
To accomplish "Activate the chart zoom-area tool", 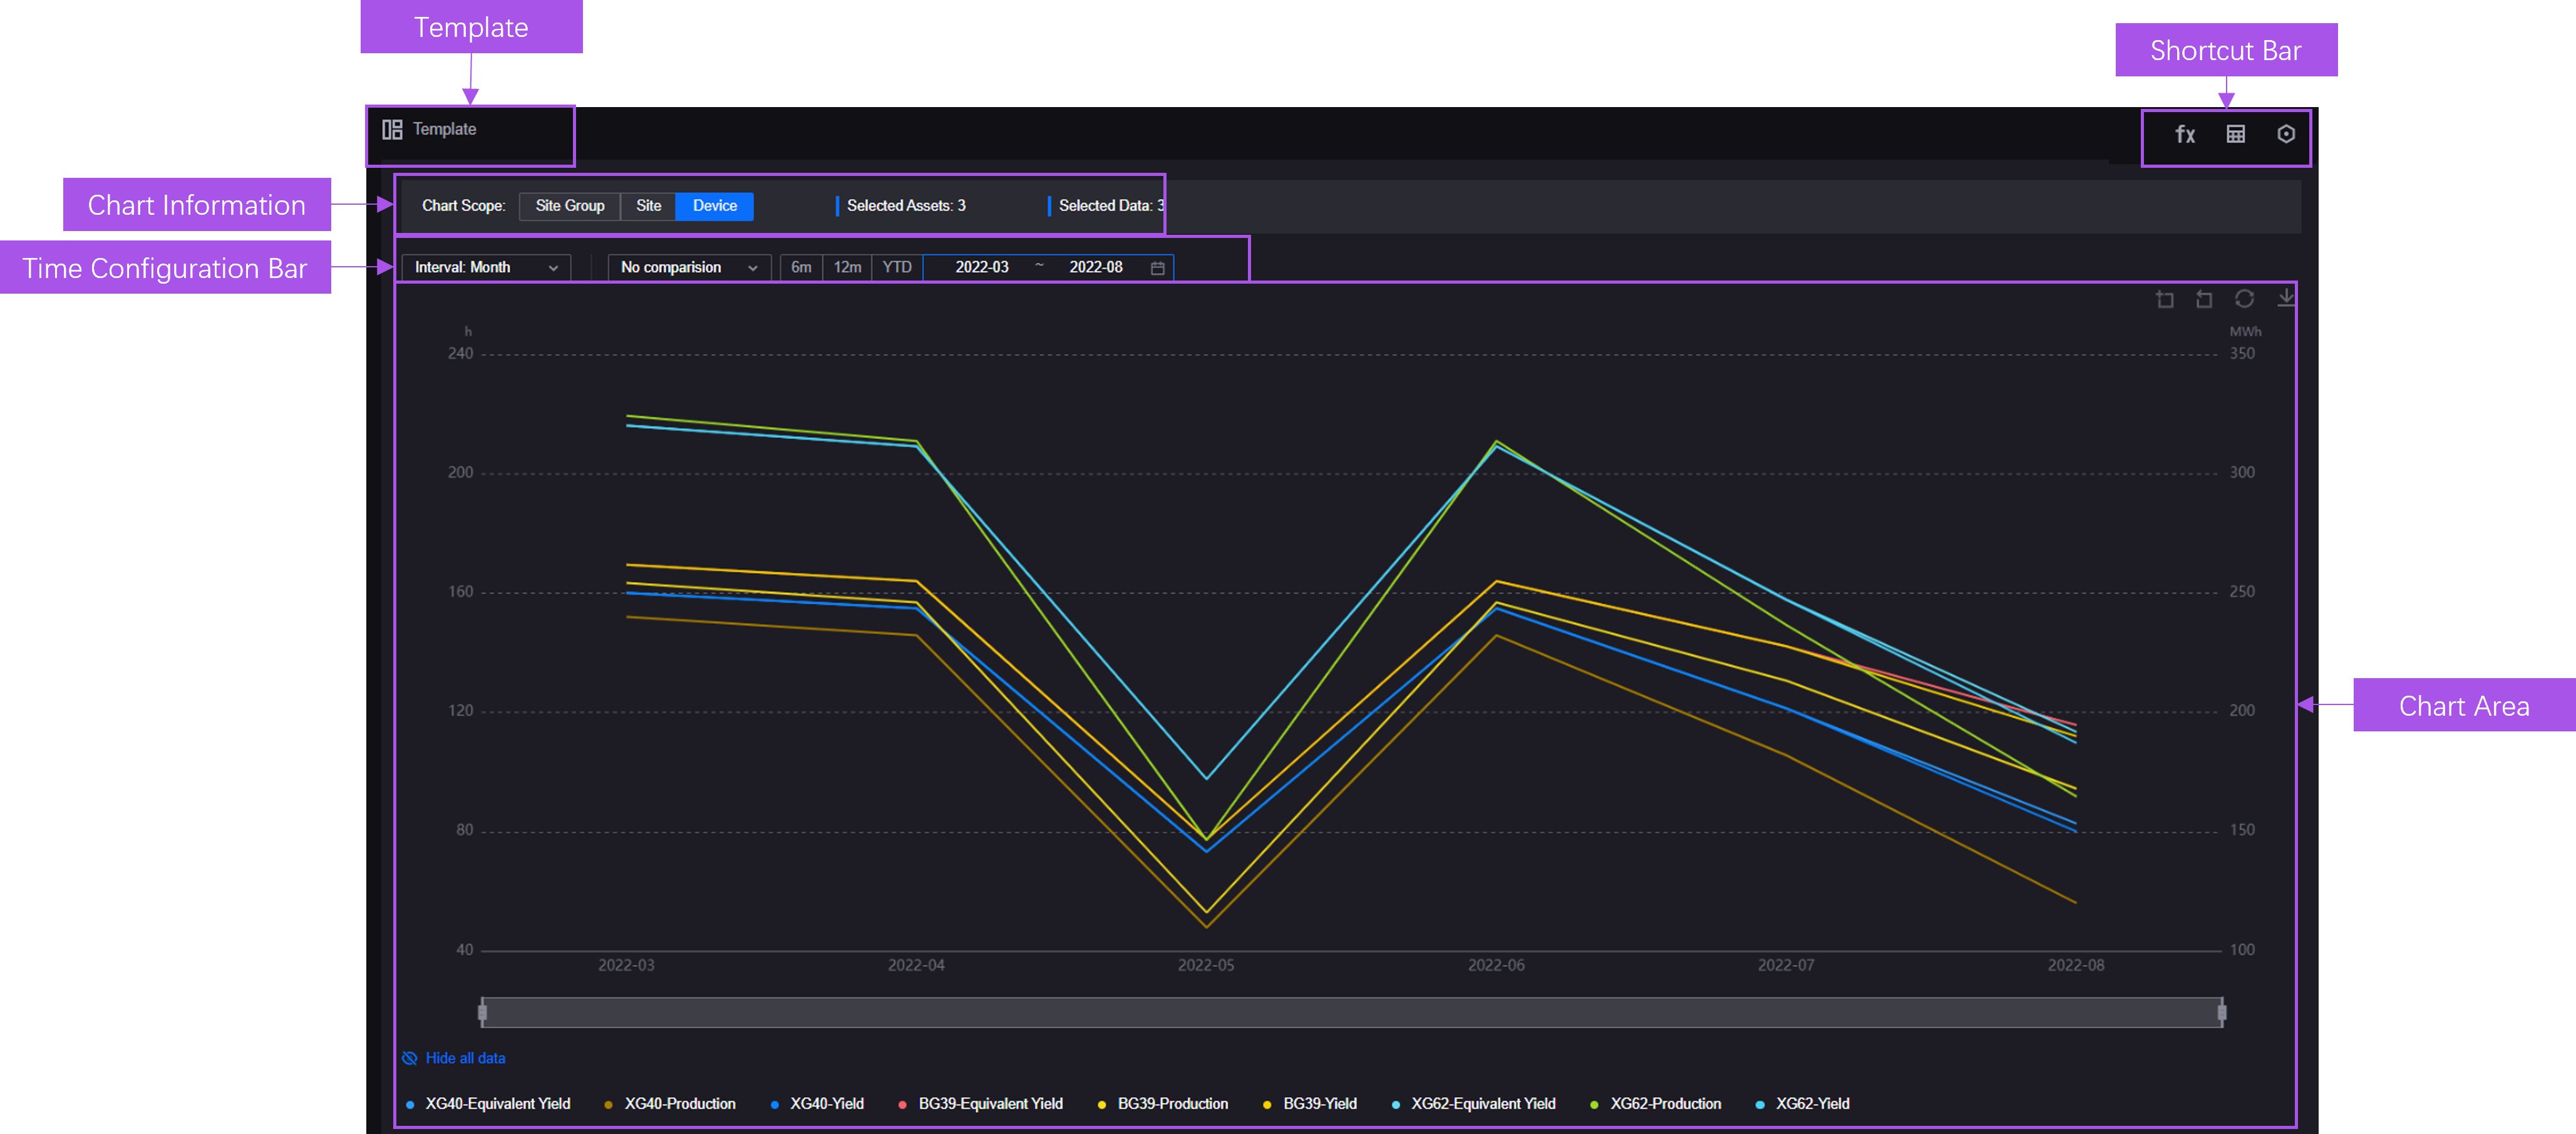I will (x=2164, y=299).
